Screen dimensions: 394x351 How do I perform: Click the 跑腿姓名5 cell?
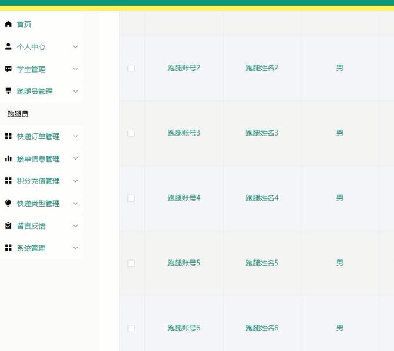(x=262, y=263)
